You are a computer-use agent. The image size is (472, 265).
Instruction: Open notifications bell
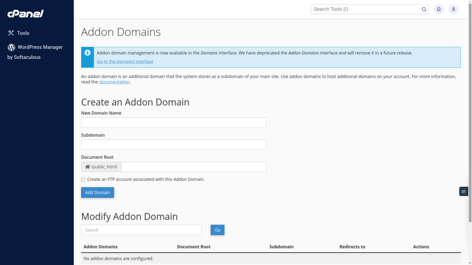[x=439, y=9]
